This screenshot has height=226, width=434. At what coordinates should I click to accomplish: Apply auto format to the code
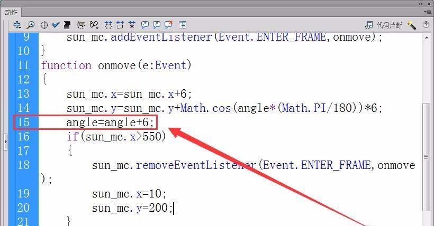pos(67,25)
